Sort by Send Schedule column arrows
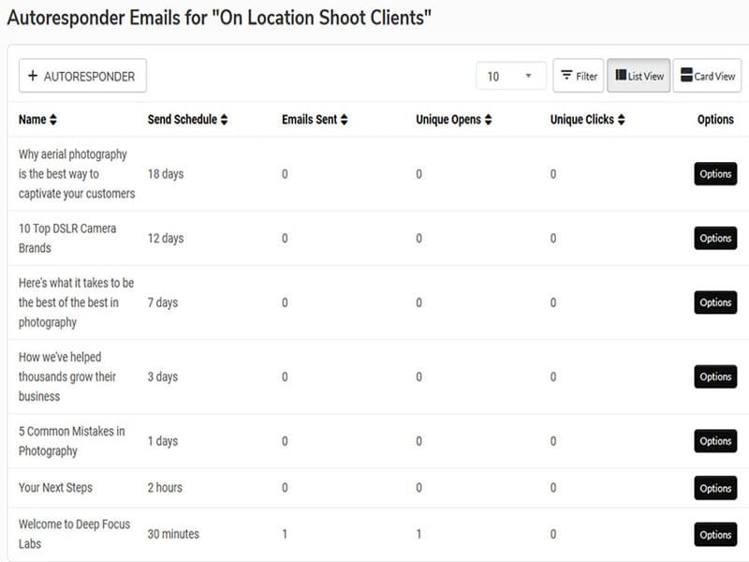Image resolution: width=749 pixels, height=562 pixels. (x=224, y=120)
